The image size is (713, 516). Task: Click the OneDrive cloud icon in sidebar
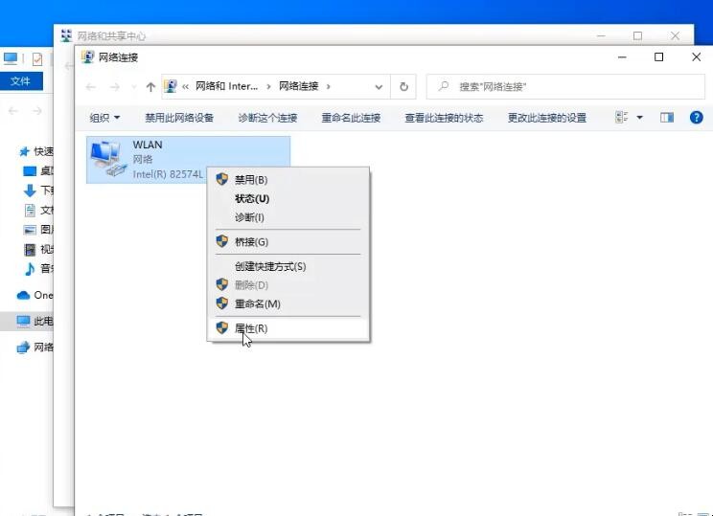(x=24, y=295)
